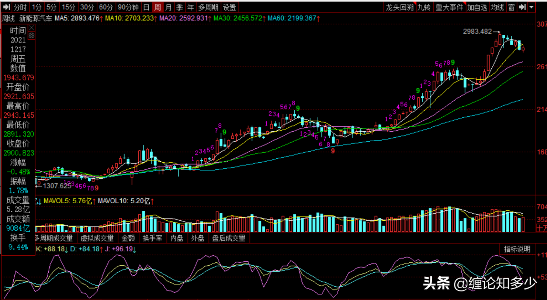Select the 金额 indicator tab

click(128, 238)
